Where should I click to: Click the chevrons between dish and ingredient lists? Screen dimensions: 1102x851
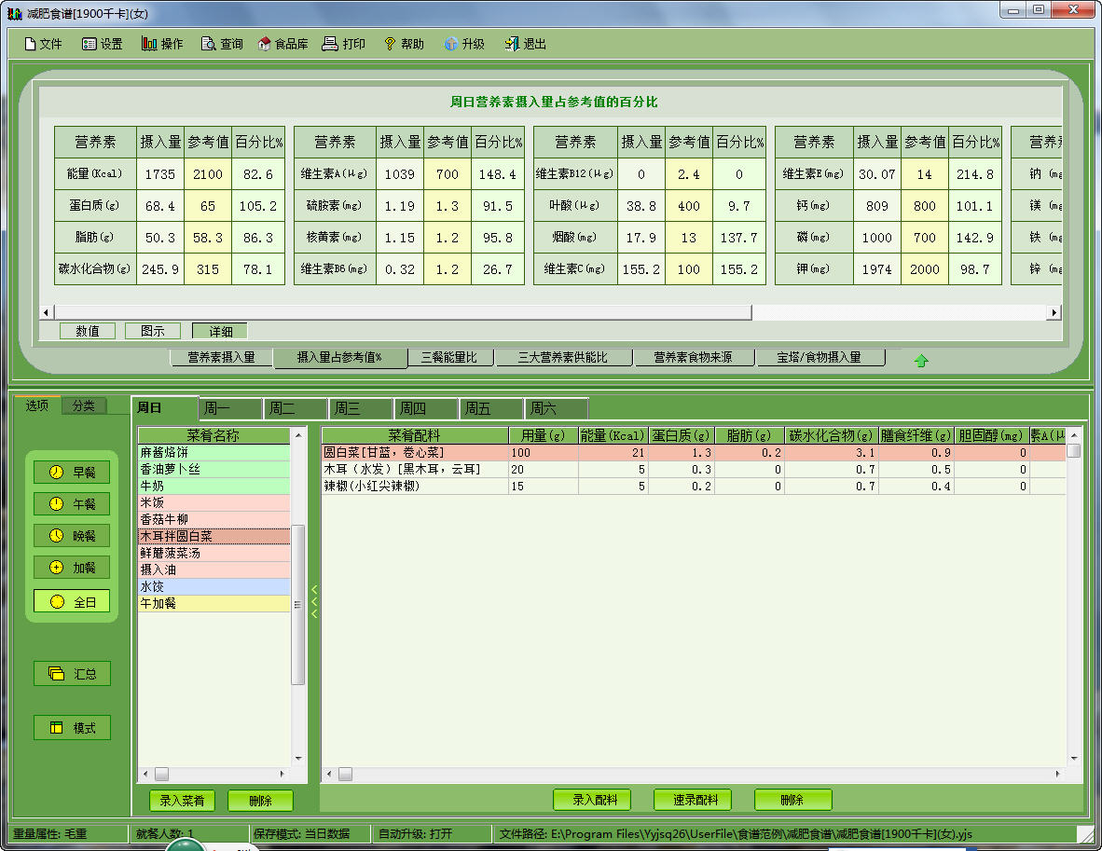pyautogui.click(x=314, y=601)
